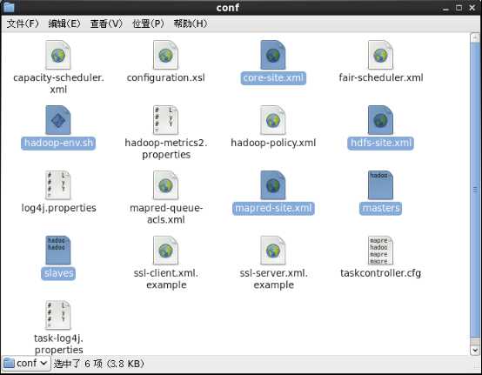The image size is (482, 375).
Task: Select the mapred-queue-acls.xml file icon
Action: pos(165,185)
